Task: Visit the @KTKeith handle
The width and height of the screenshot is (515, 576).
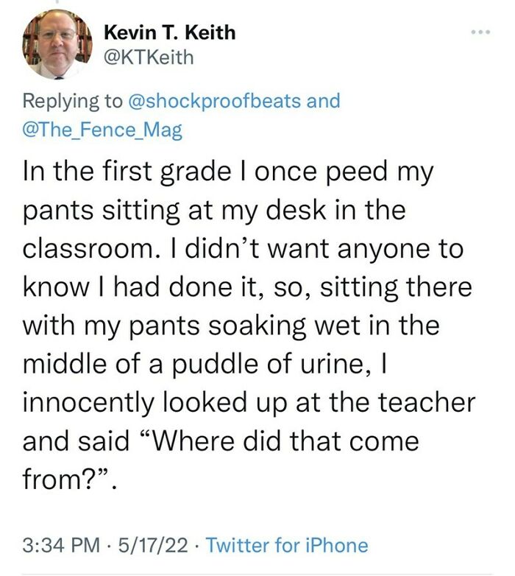Action: point(149,58)
